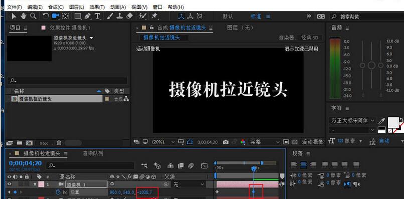
Task: Click the Draft 3D timeline icon
Action: [x=157, y=165]
